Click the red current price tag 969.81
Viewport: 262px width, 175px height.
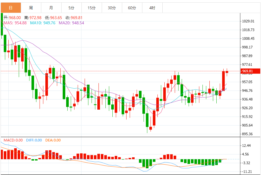coord(250,71)
